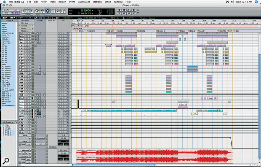This screenshot has height=167, width=261.
Task: Enable Shuffle edit mode
Action: pyautogui.click(x=6, y=10)
